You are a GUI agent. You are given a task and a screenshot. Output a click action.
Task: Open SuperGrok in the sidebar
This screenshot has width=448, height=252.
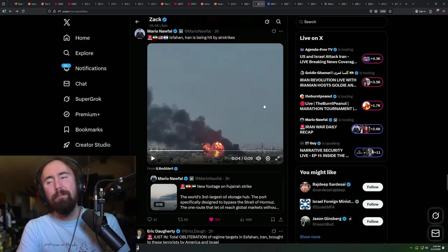(82, 99)
